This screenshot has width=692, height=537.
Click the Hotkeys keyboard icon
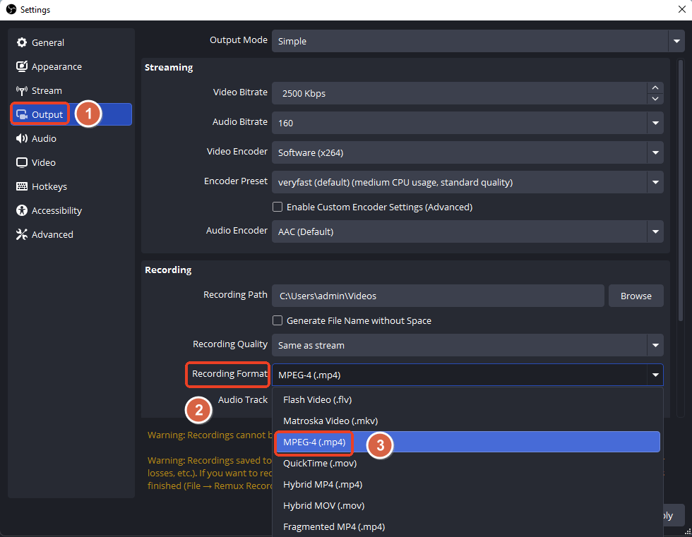point(22,186)
